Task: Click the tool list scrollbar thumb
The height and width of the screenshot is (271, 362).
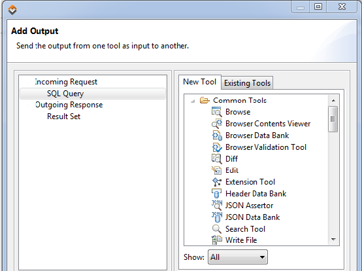Action: (x=333, y=119)
